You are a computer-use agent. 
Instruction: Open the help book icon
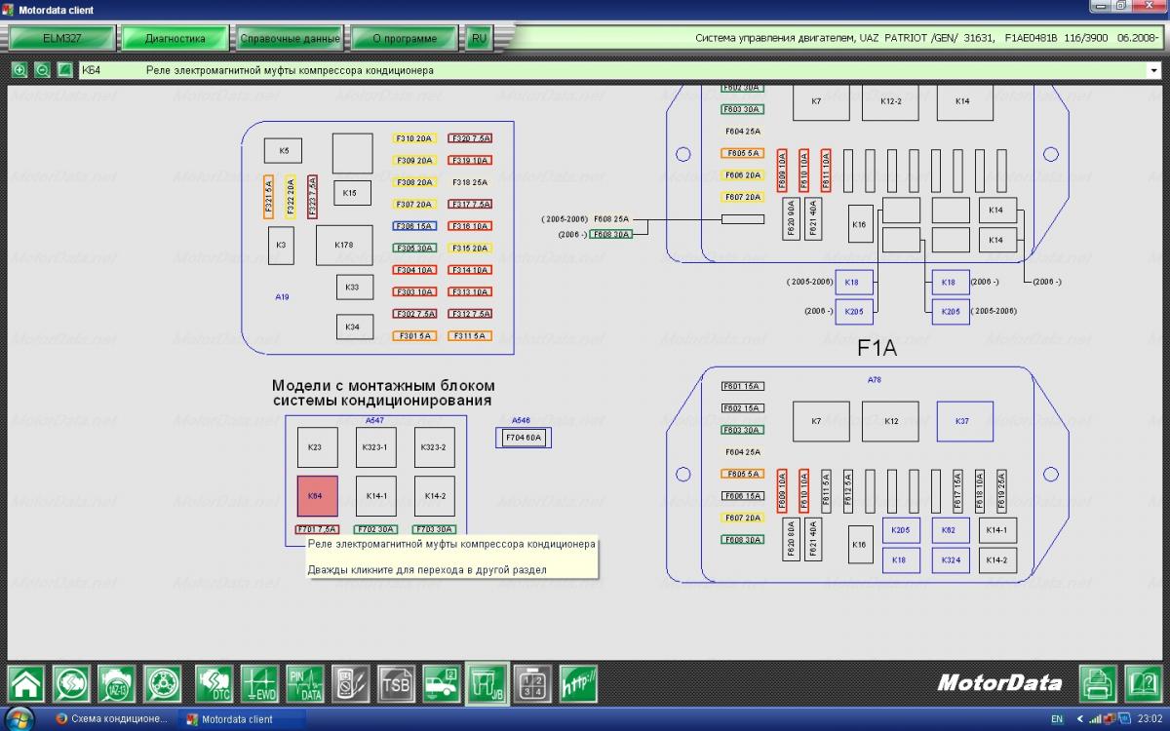pyautogui.click(x=1144, y=683)
